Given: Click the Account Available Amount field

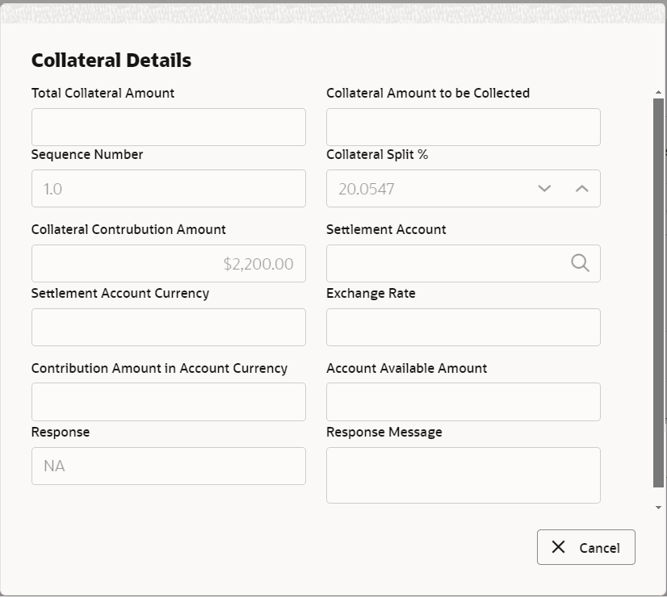Looking at the screenshot, I should (463, 401).
